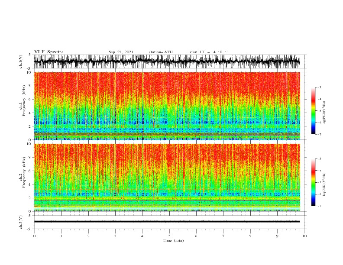
Task: Click the time axis tick label "7"
Action: pos(223,236)
